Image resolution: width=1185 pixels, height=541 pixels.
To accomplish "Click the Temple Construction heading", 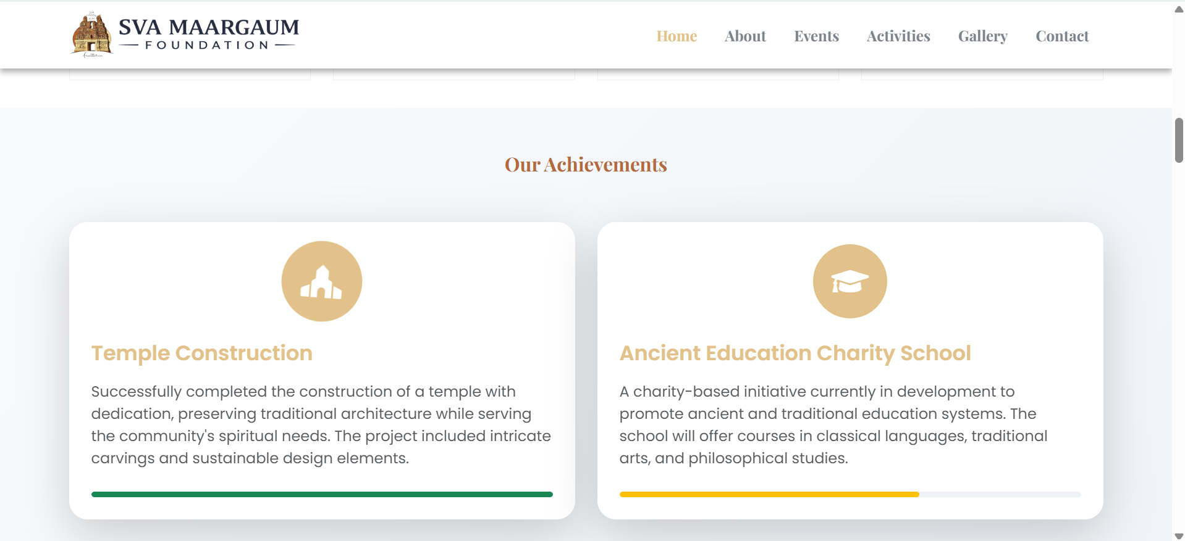I will coord(202,353).
